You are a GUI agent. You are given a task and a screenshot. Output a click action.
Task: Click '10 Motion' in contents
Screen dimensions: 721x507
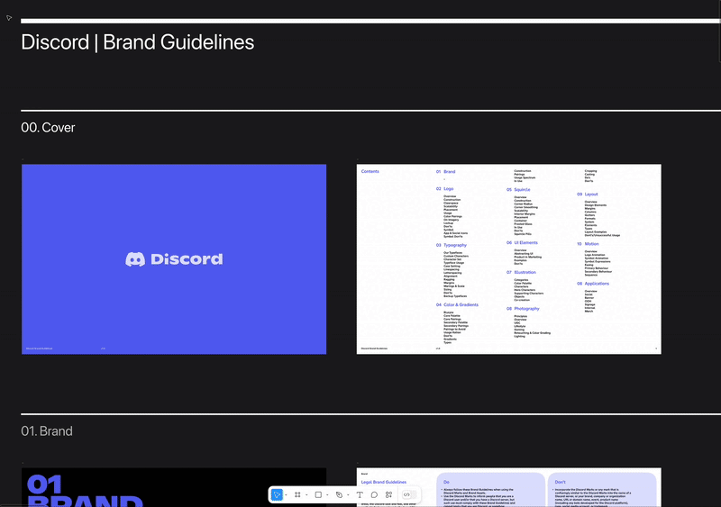tap(588, 244)
